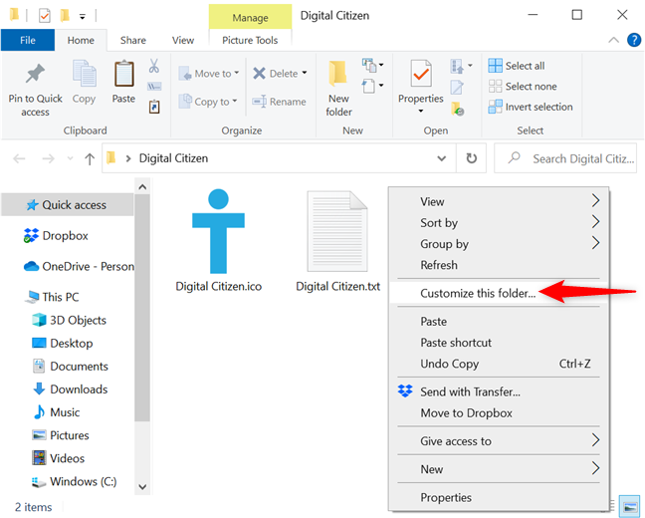Click the Help question mark icon
645x518 pixels.
coord(633,40)
